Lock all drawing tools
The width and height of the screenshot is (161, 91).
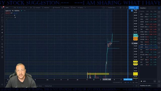pyautogui.click(x=2, y=50)
